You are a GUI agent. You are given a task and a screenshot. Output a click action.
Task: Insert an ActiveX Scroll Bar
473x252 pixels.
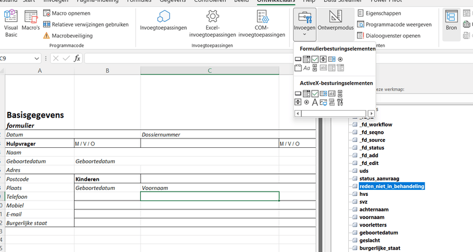coord(341,93)
